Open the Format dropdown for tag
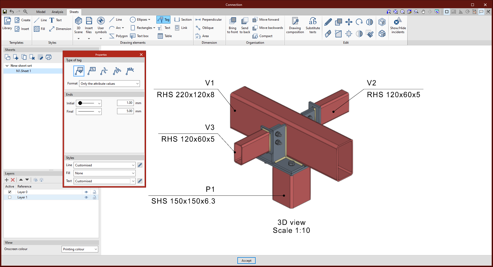 coord(109,84)
